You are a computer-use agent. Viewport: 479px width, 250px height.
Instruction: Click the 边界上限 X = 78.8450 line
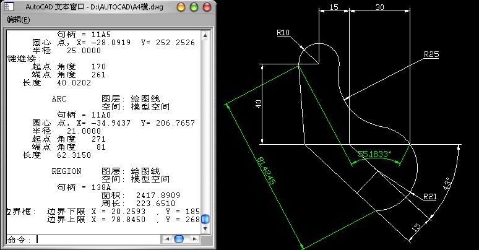(123, 220)
